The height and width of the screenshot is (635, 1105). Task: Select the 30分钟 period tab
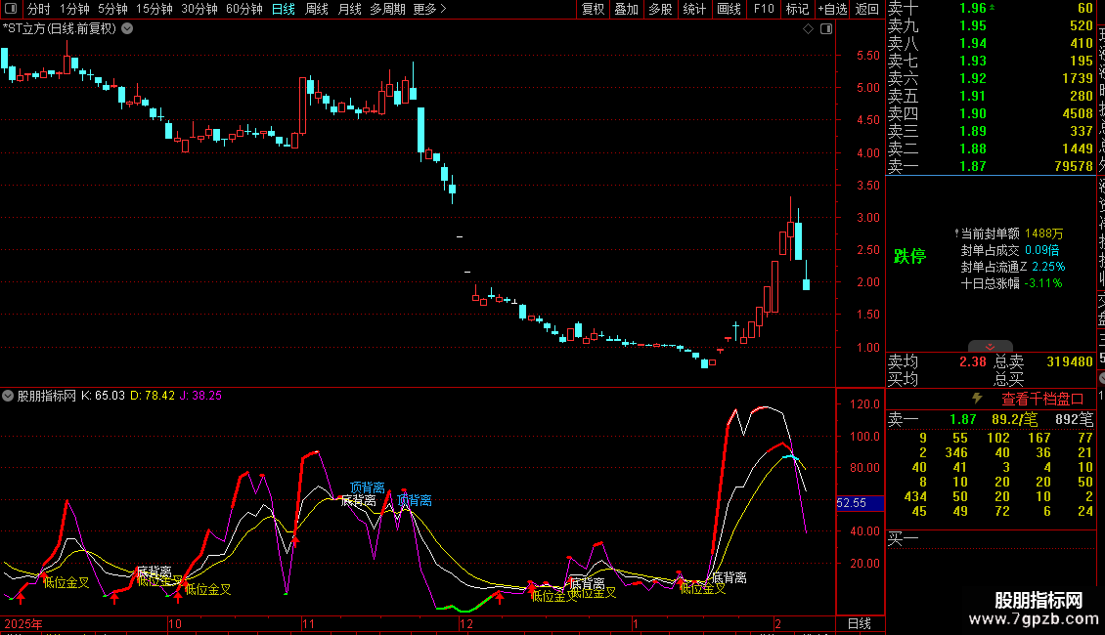tap(199, 9)
